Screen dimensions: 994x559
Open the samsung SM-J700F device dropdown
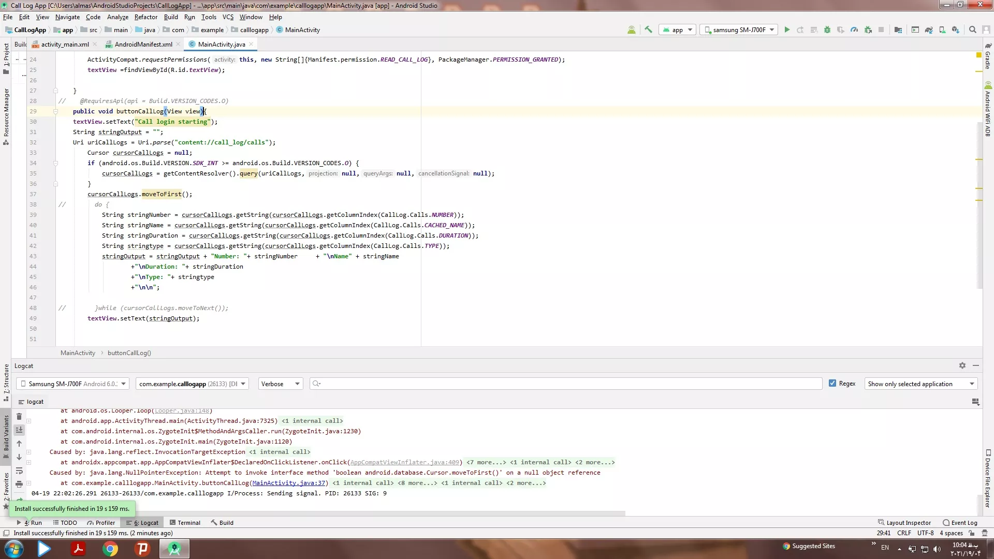point(739,30)
